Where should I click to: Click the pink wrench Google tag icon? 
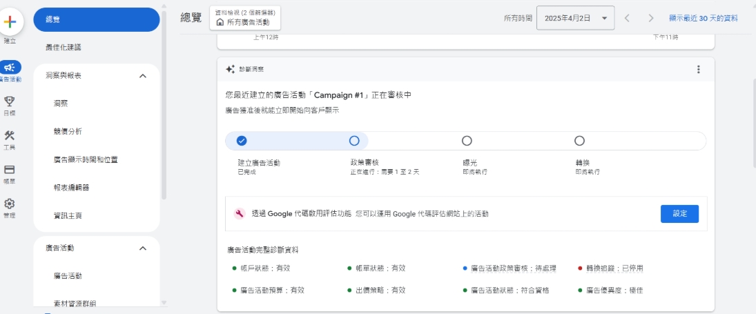[240, 213]
